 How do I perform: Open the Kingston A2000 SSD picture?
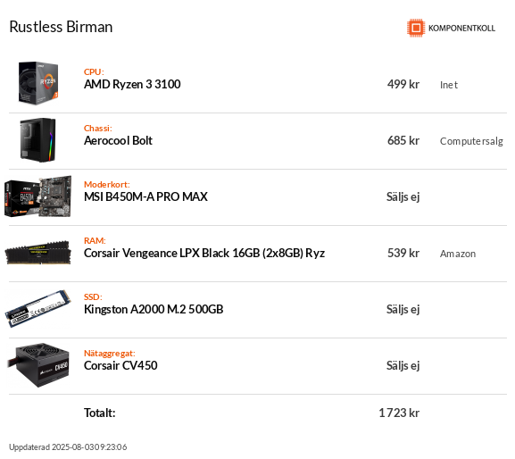(x=37, y=308)
